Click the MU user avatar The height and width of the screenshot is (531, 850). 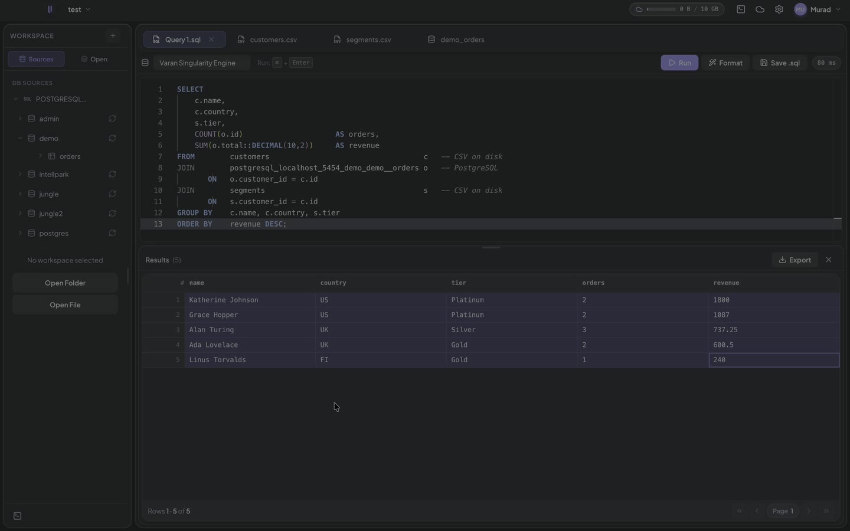coord(800,9)
